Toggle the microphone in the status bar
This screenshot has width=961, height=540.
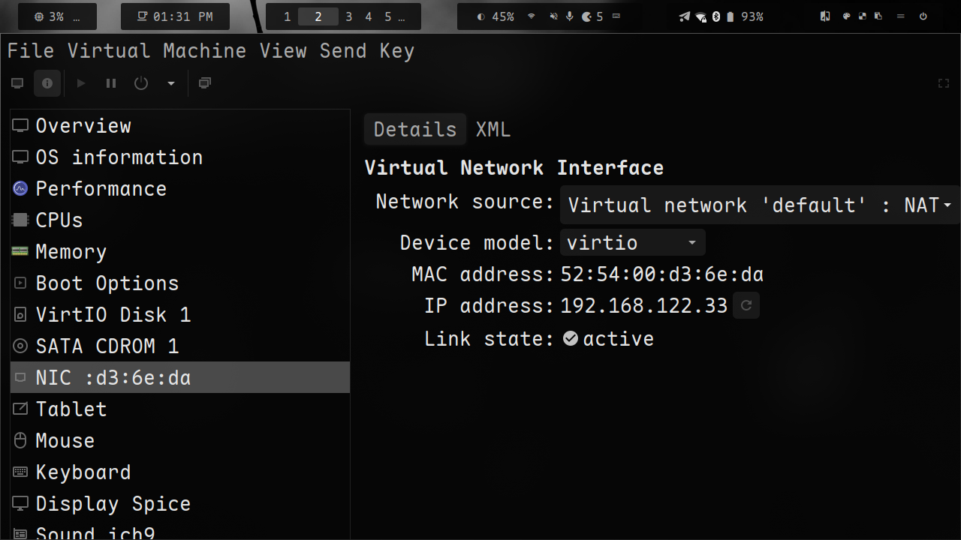570,16
